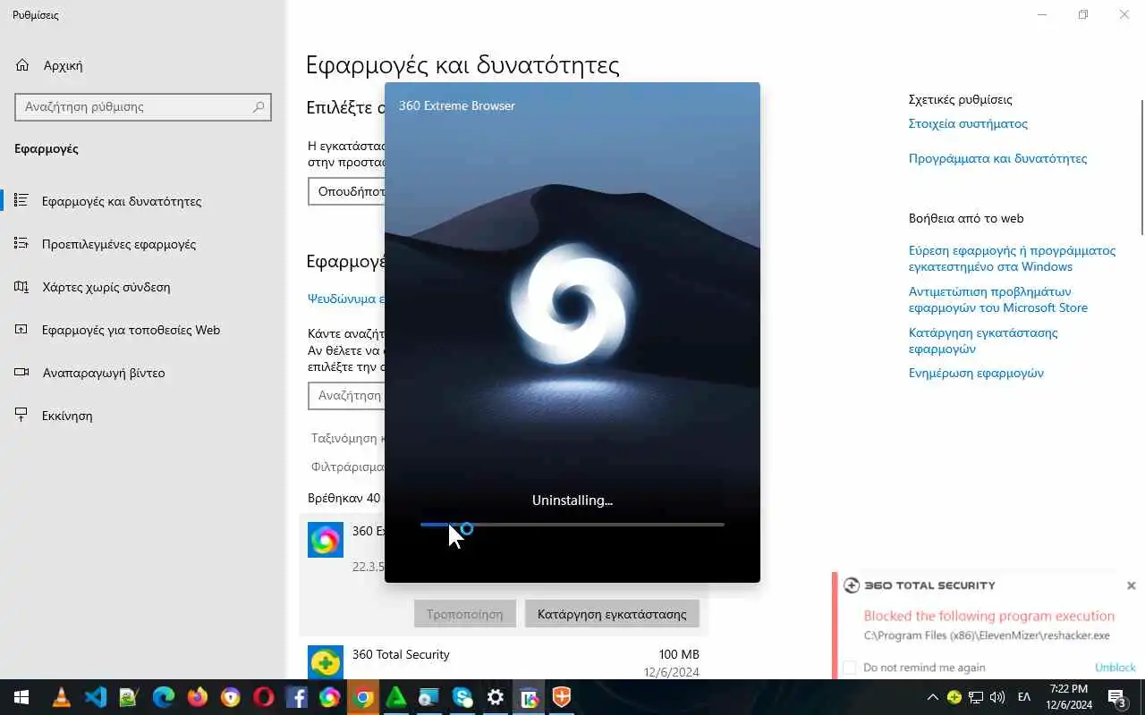Select the 360 Total Security app row
Screen dimensions: 1145x715
click(x=504, y=662)
